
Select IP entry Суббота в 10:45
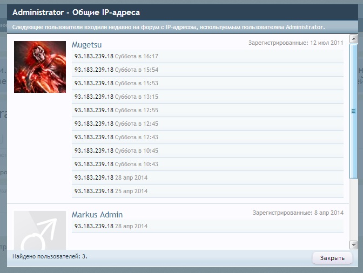click(x=207, y=151)
